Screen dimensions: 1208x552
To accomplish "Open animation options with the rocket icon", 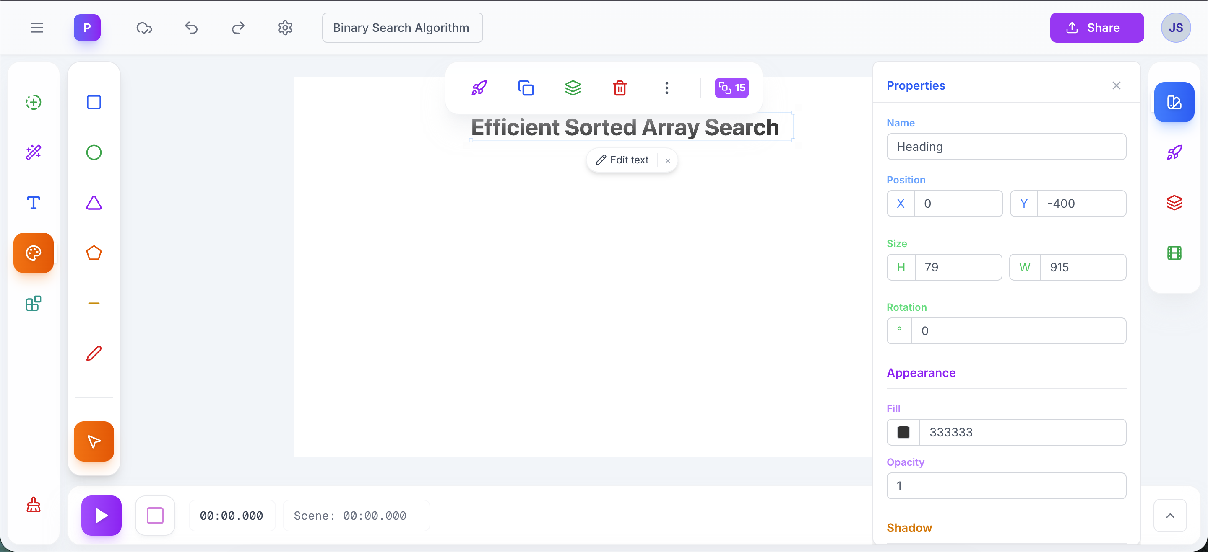I will click(x=479, y=88).
